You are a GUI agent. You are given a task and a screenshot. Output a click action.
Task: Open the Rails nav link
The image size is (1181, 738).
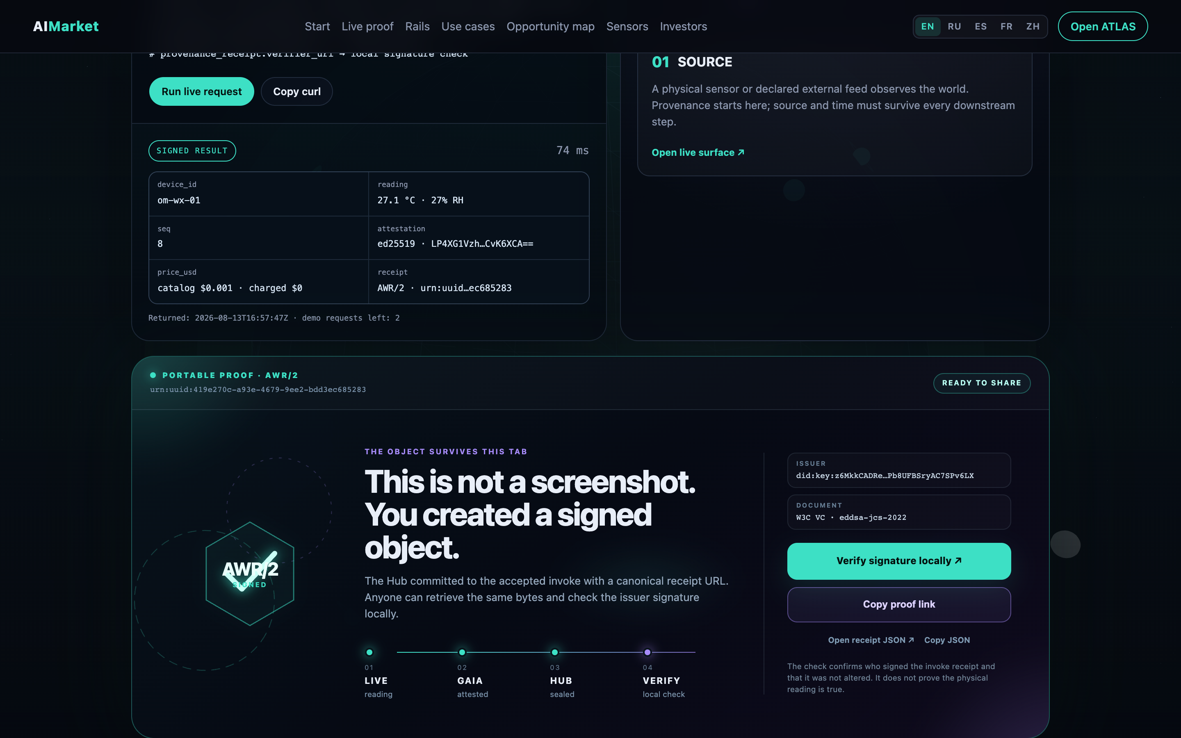tap(417, 26)
